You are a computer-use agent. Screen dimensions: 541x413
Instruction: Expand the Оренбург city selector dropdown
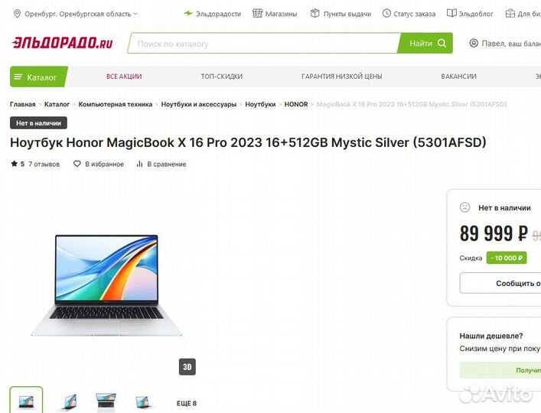pos(135,14)
